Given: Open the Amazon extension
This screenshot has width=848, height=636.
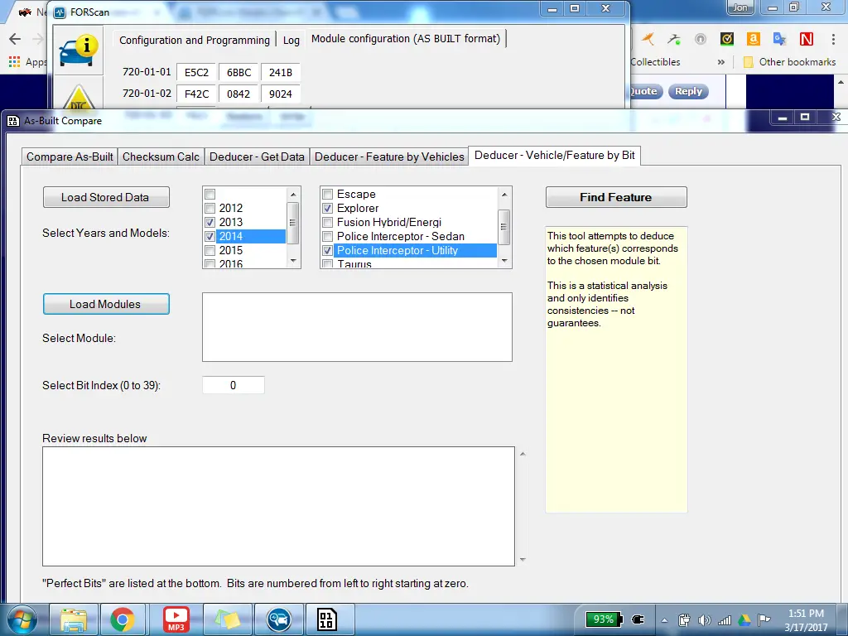Looking at the screenshot, I should 754,38.
